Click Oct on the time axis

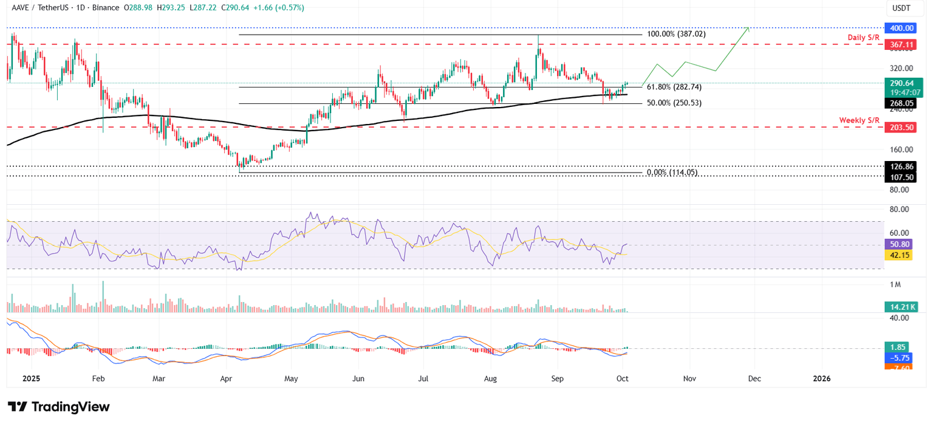622,378
